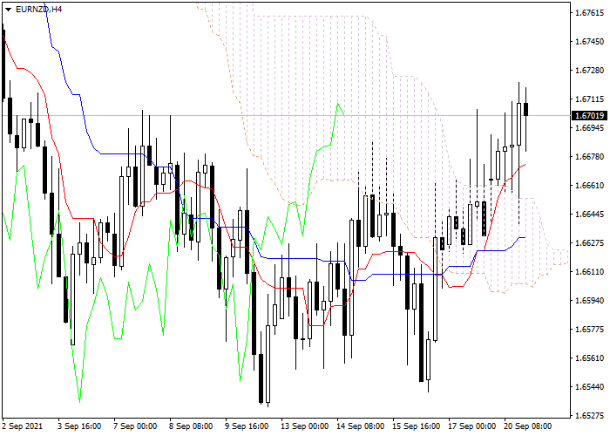The width and height of the screenshot is (610, 436).
Task: Select the last black candlestick on the chart
Action: 526,109
